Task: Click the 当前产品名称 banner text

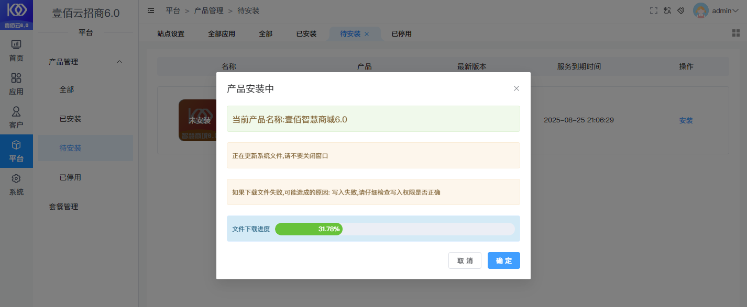Action: tap(290, 119)
